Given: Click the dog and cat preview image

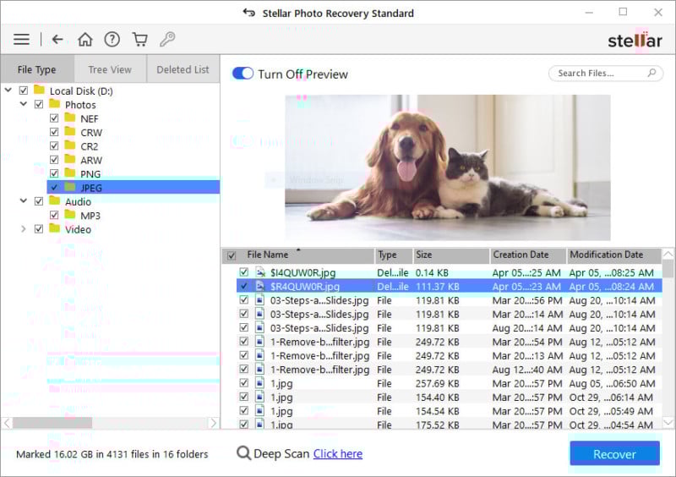Looking at the screenshot, I should coord(447,167).
